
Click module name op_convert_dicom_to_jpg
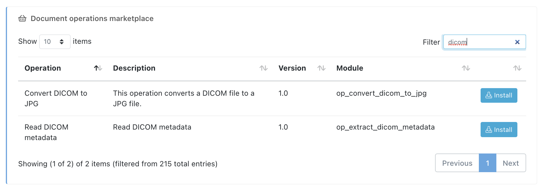381,93
